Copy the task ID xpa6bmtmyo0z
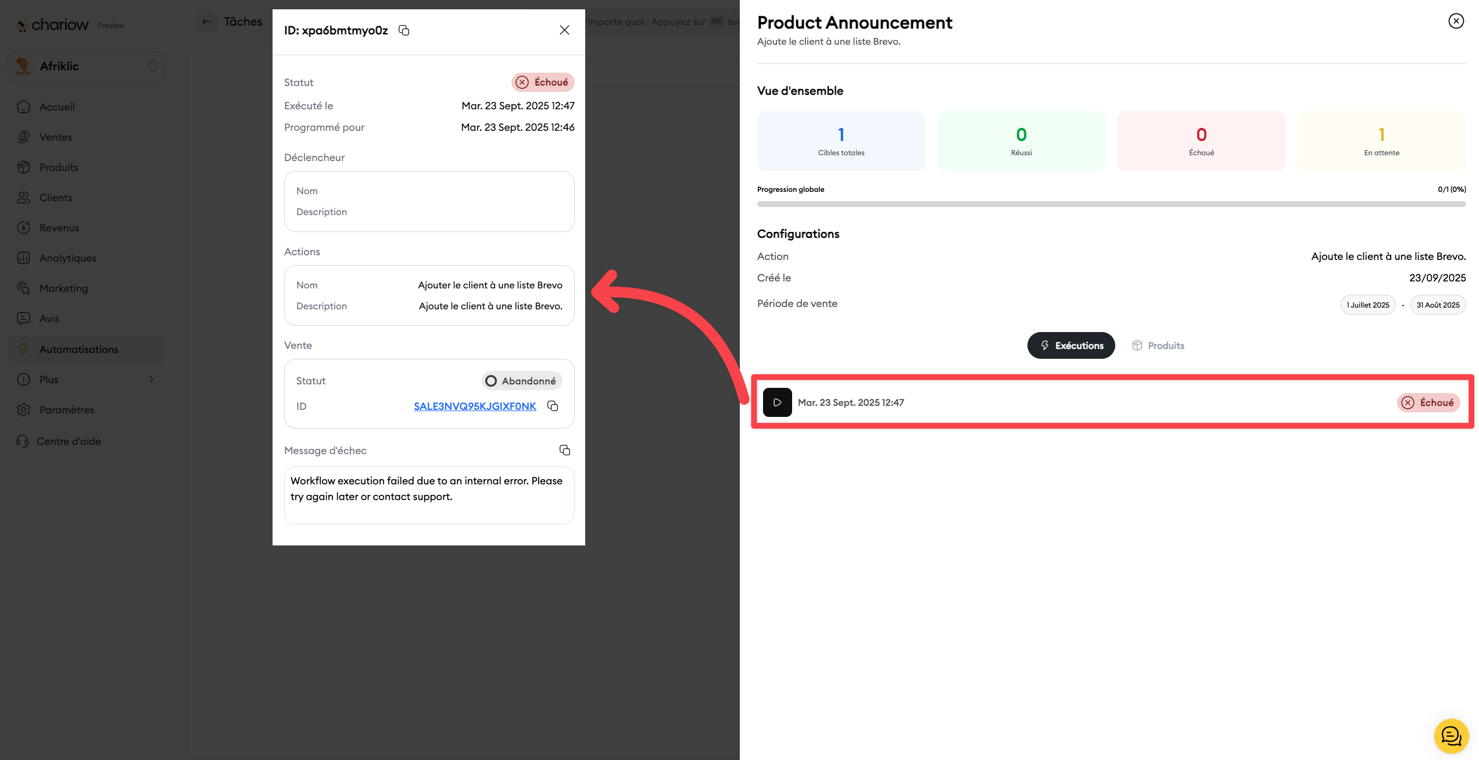The height and width of the screenshot is (760, 1479). (x=404, y=30)
